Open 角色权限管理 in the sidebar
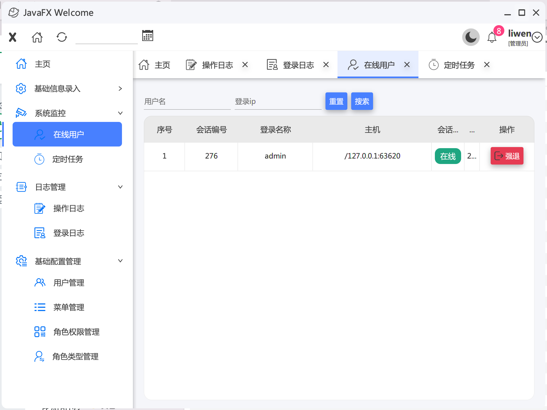Viewport: 547px width, 410px height. coord(76,332)
